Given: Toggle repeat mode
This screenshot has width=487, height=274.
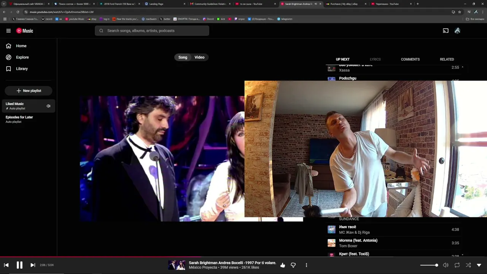Looking at the screenshot, I should pyautogui.click(x=457, y=265).
